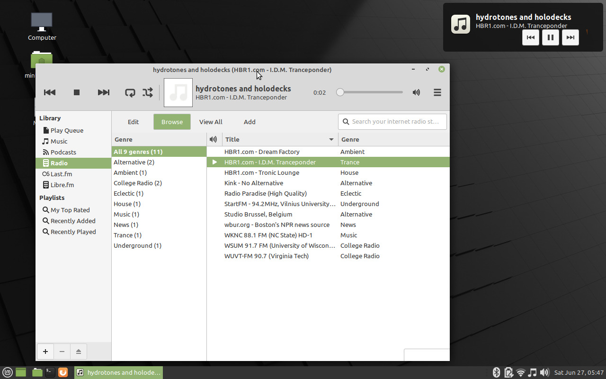Open the hamburger application menu
This screenshot has width=606, height=379.
point(437,92)
